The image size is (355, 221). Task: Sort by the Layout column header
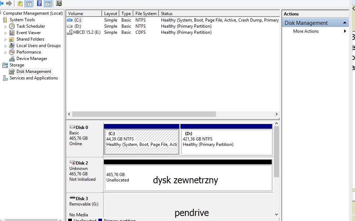point(110,14)
